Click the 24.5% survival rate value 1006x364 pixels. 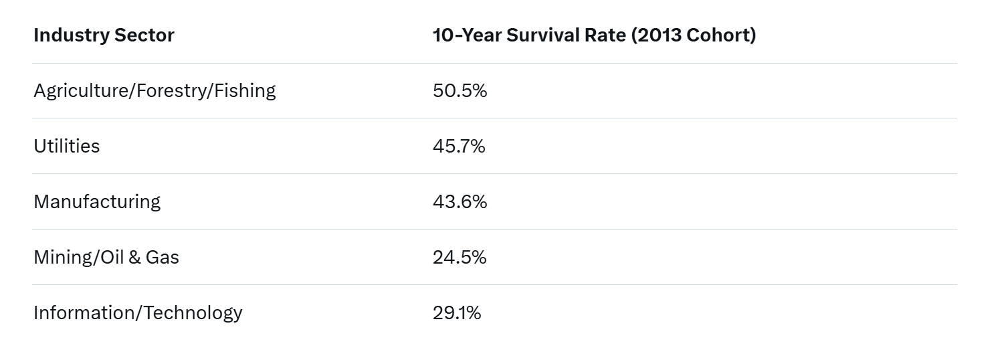(459, 257)
